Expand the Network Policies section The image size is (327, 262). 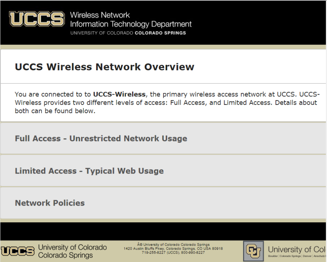point(163,203)
